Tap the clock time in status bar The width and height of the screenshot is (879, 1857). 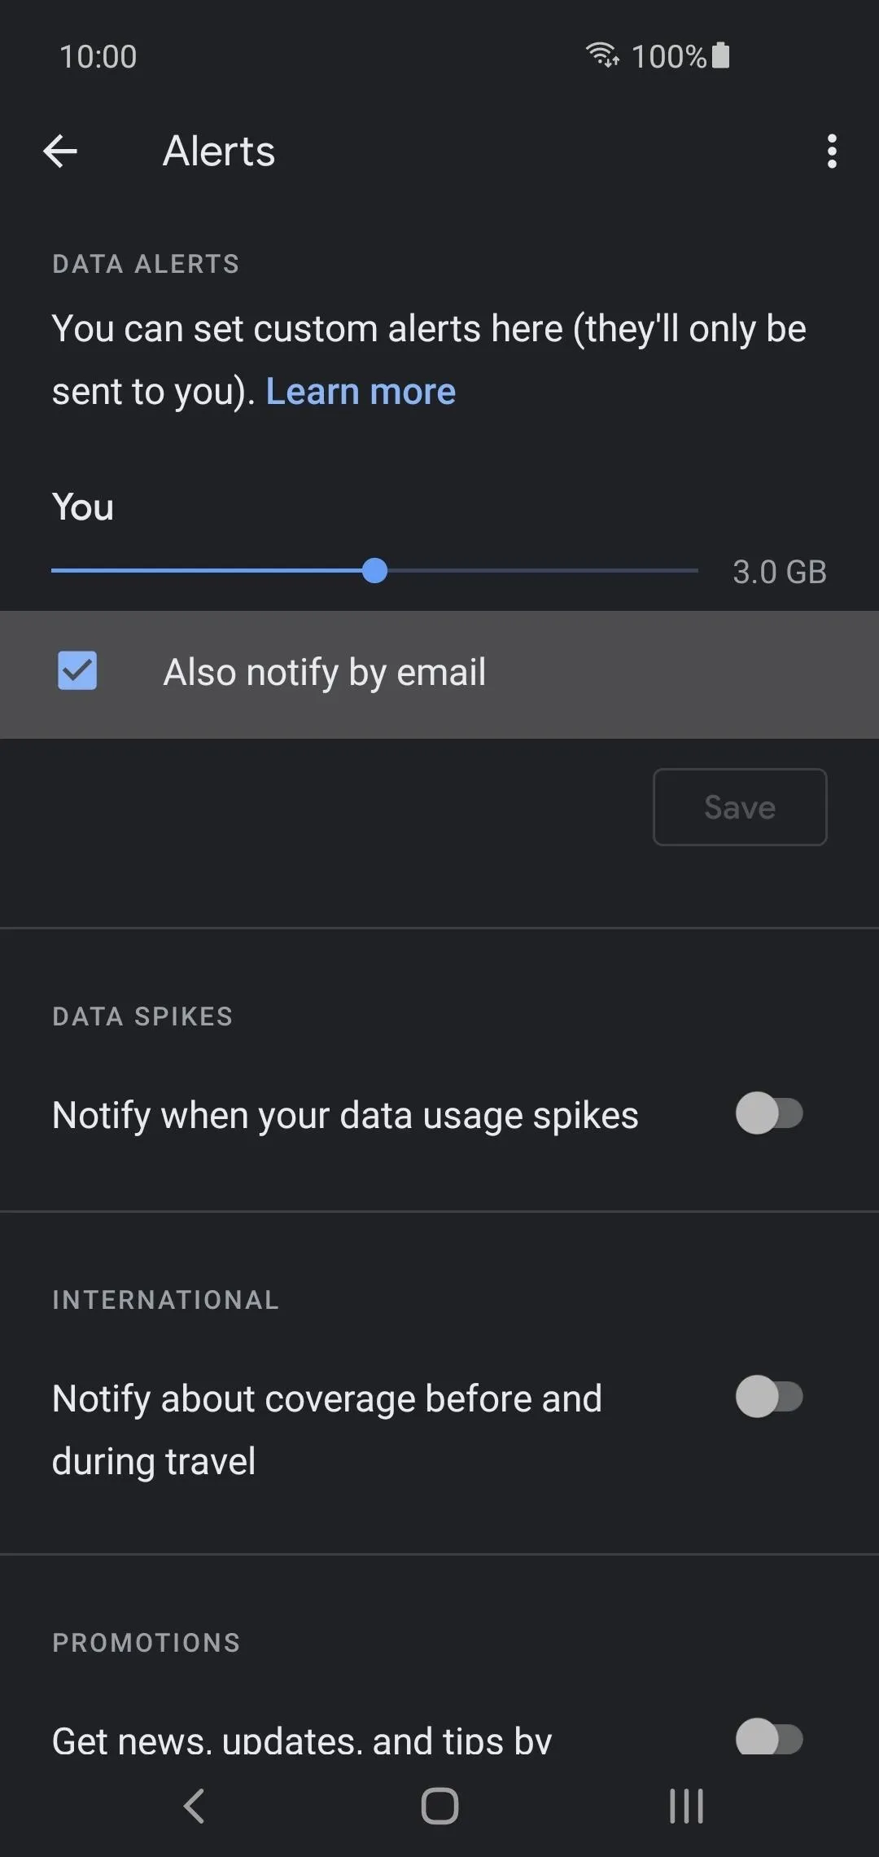pos(98,56)
